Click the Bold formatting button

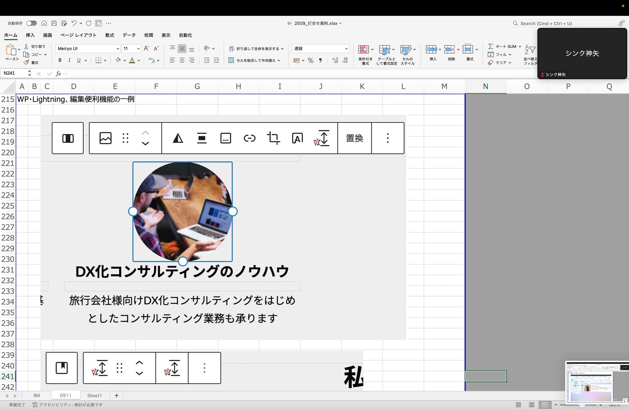[x=60, y=60]
